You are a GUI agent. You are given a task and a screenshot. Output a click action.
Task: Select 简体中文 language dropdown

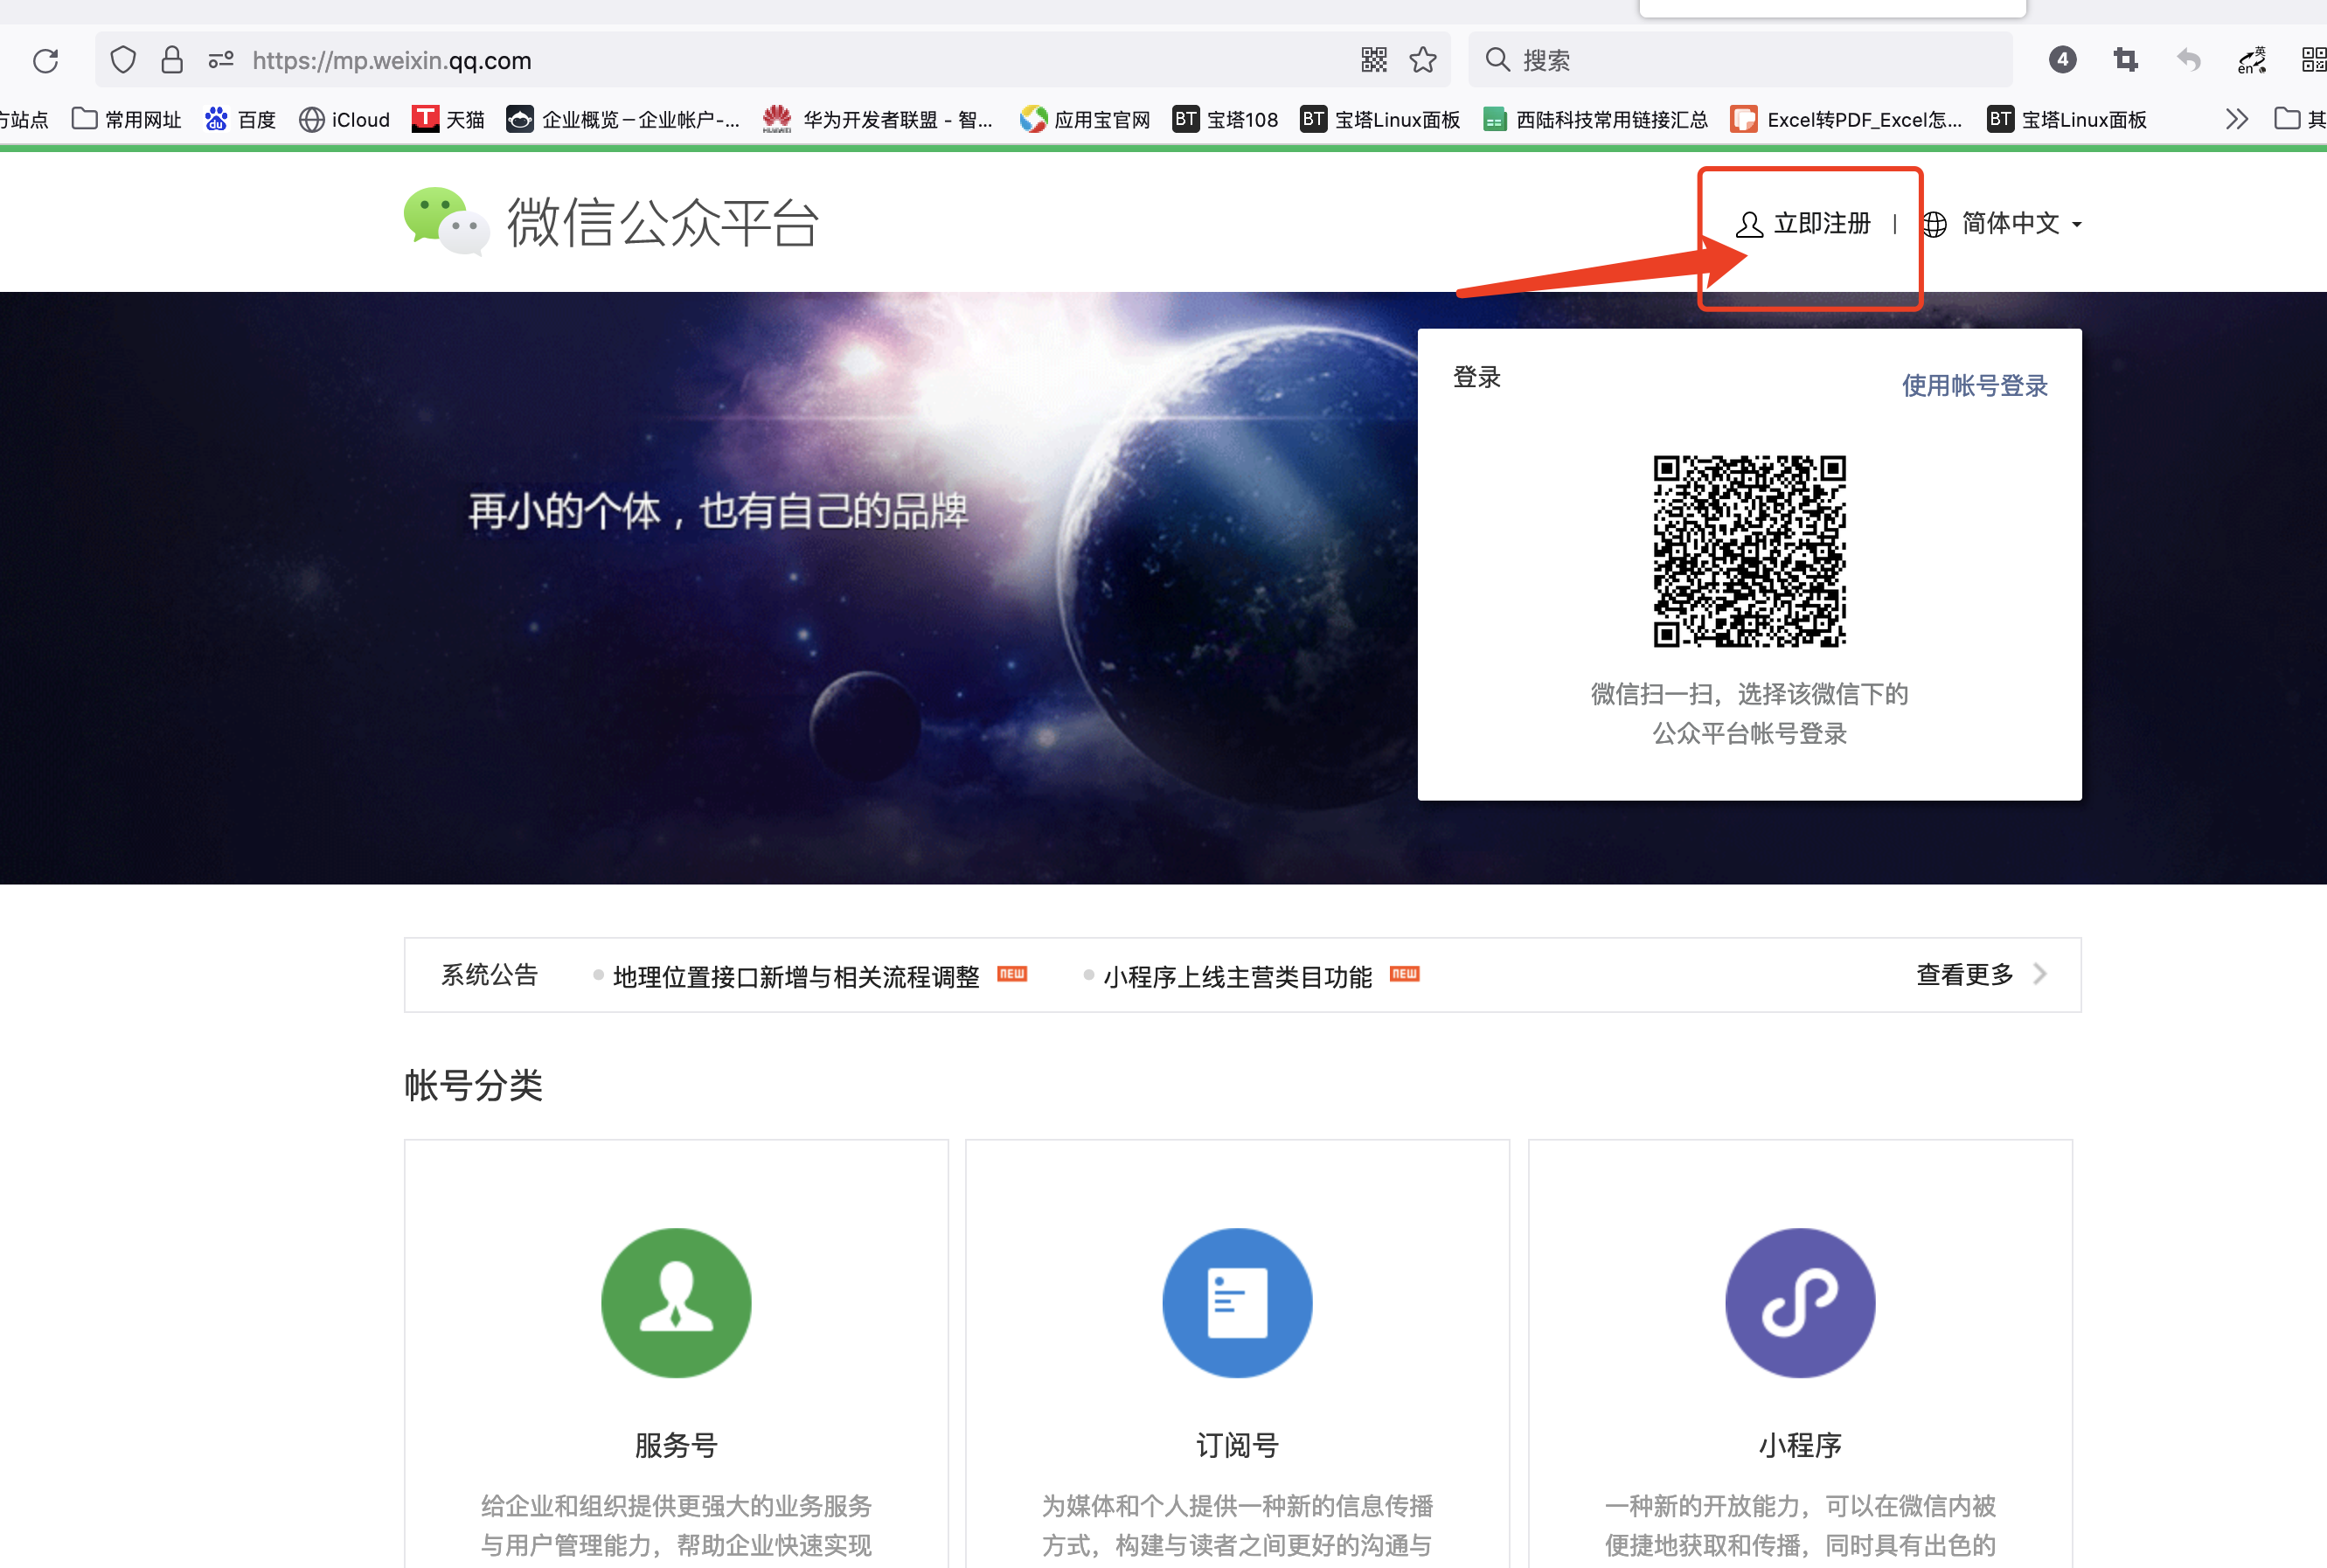point(2007,224)
